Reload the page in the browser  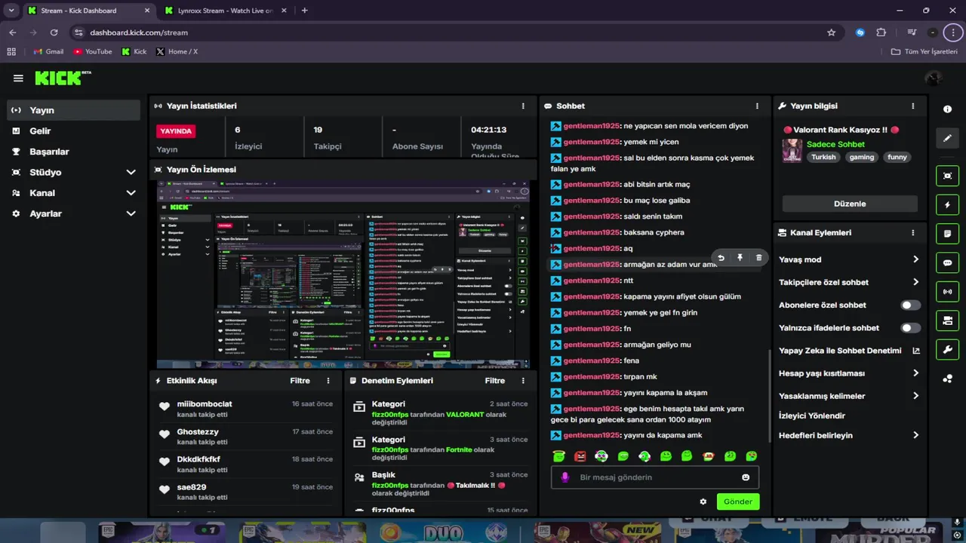pyautogui.click(x=54, y=32)
